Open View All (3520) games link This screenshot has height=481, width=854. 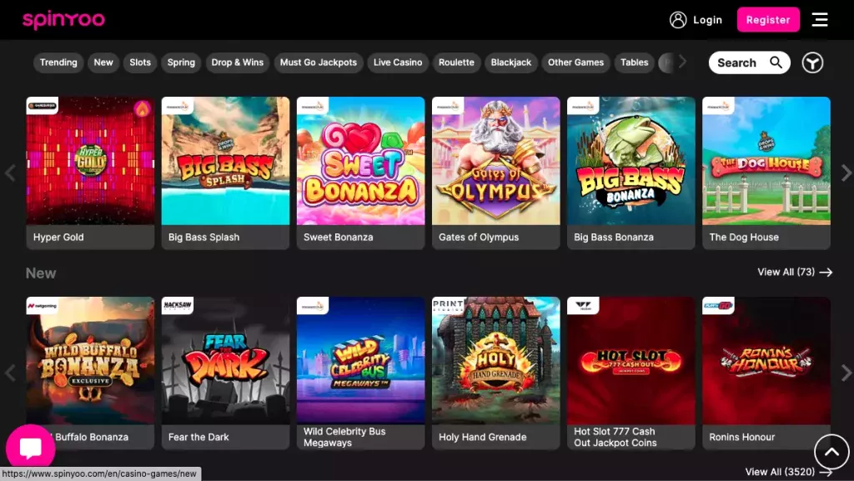[x=788, y=472]
